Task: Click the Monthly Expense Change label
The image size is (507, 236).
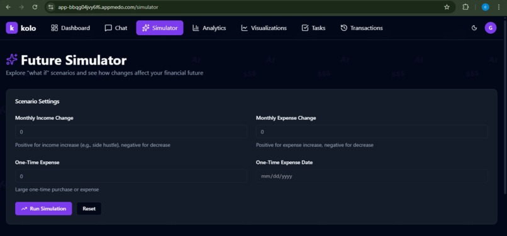Action: tap(286, 118)
